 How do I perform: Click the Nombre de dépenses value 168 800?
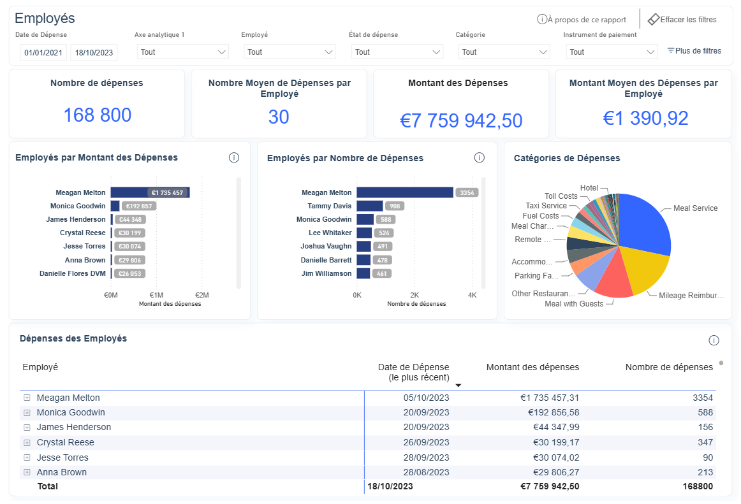pyautogui.click(x=98, y=115)
